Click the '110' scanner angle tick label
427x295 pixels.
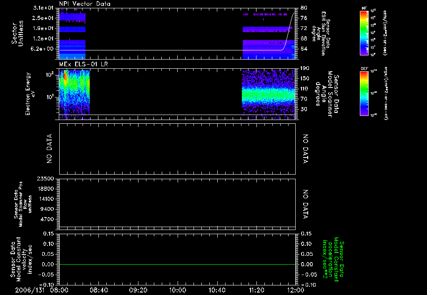coord(305,89)
